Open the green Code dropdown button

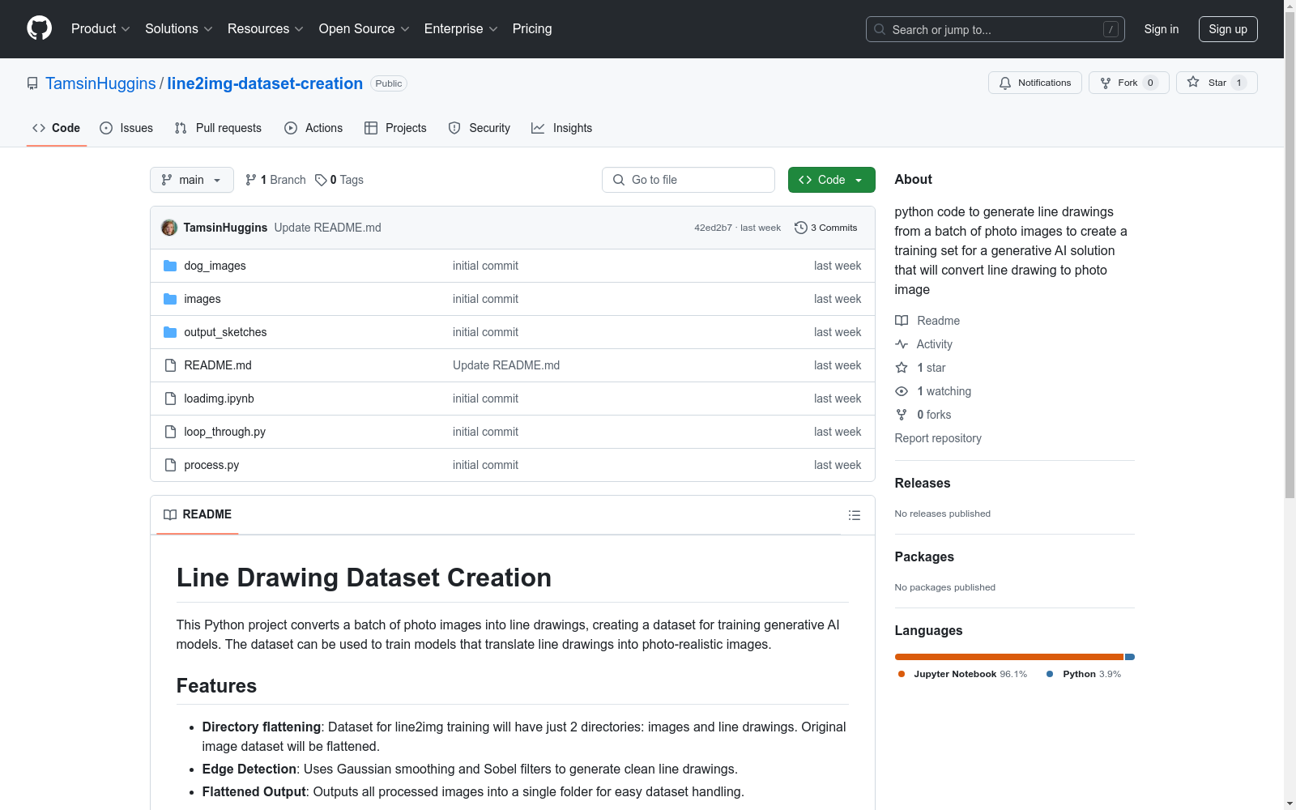[832, 180]
